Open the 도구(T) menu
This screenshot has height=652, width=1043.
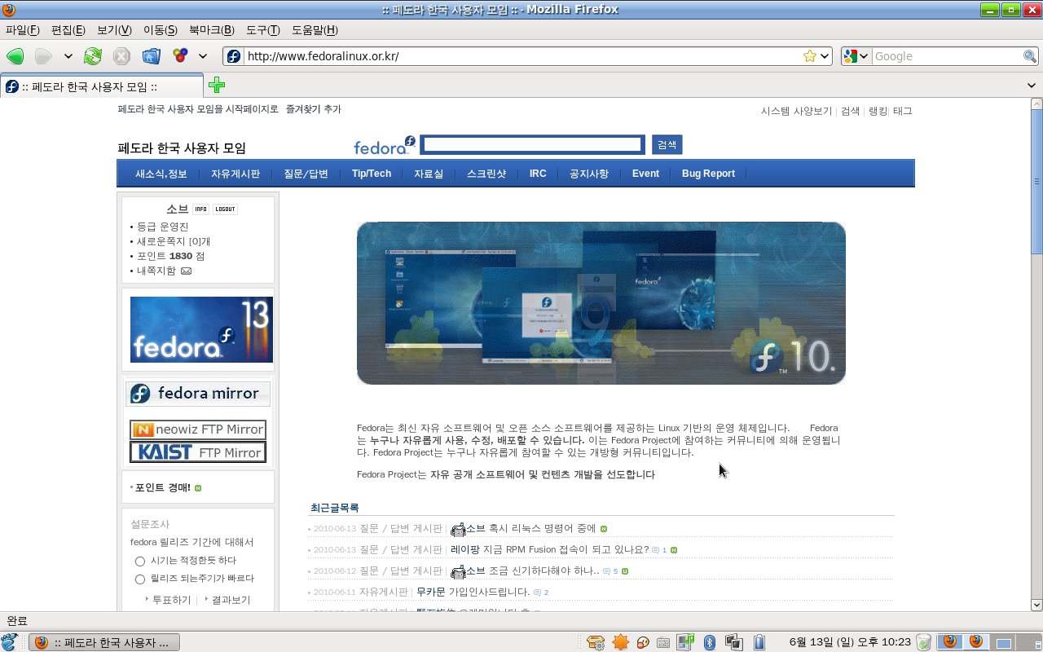(262, 30)
